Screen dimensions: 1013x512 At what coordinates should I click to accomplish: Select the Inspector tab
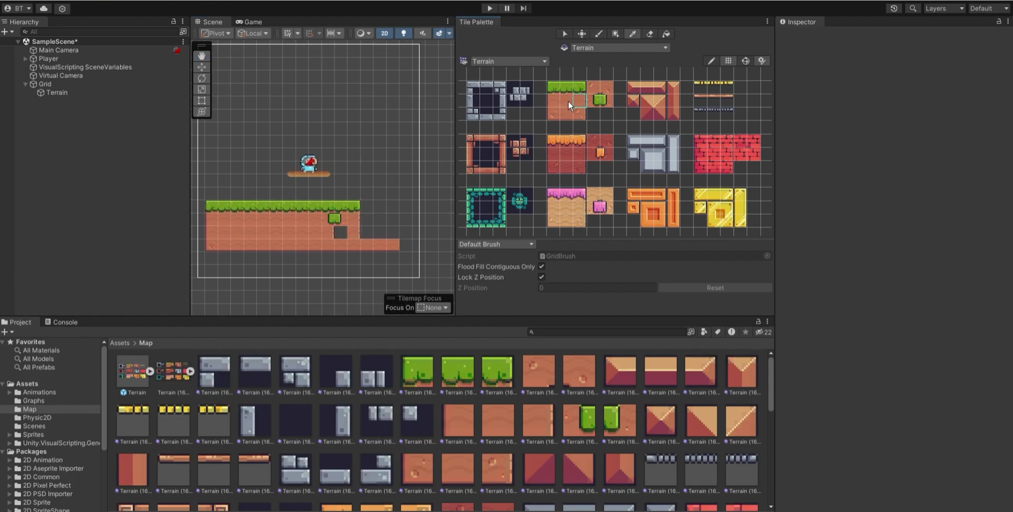(797, 22)
